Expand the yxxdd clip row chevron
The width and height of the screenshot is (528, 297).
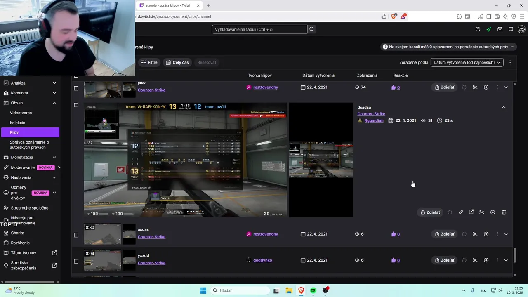[506, 260]
